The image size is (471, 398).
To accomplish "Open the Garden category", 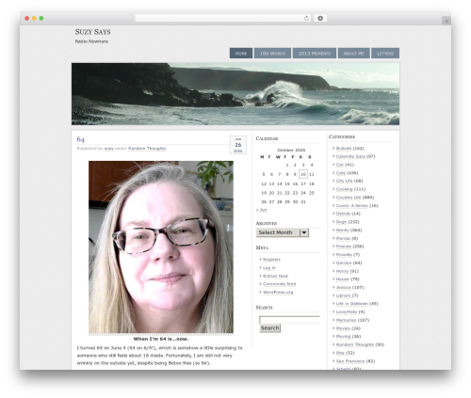I will click(x=344, y=263).
